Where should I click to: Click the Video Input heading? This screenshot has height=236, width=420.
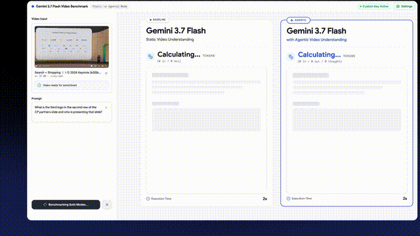point(39,19)
